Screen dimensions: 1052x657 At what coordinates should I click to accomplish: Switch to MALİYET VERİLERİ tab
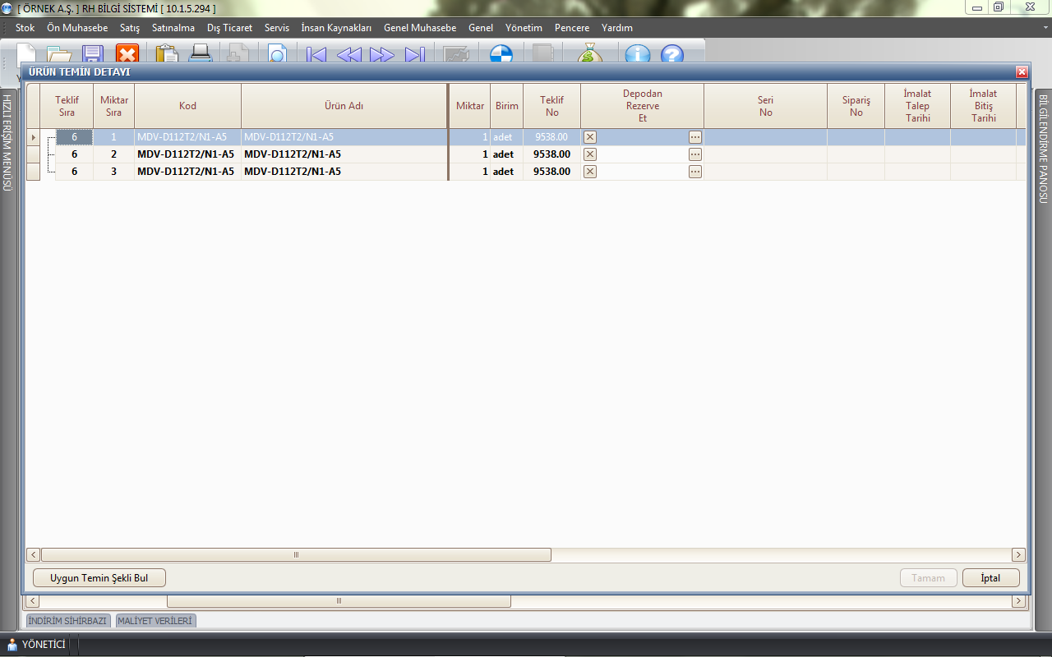[x=155, y=621]
